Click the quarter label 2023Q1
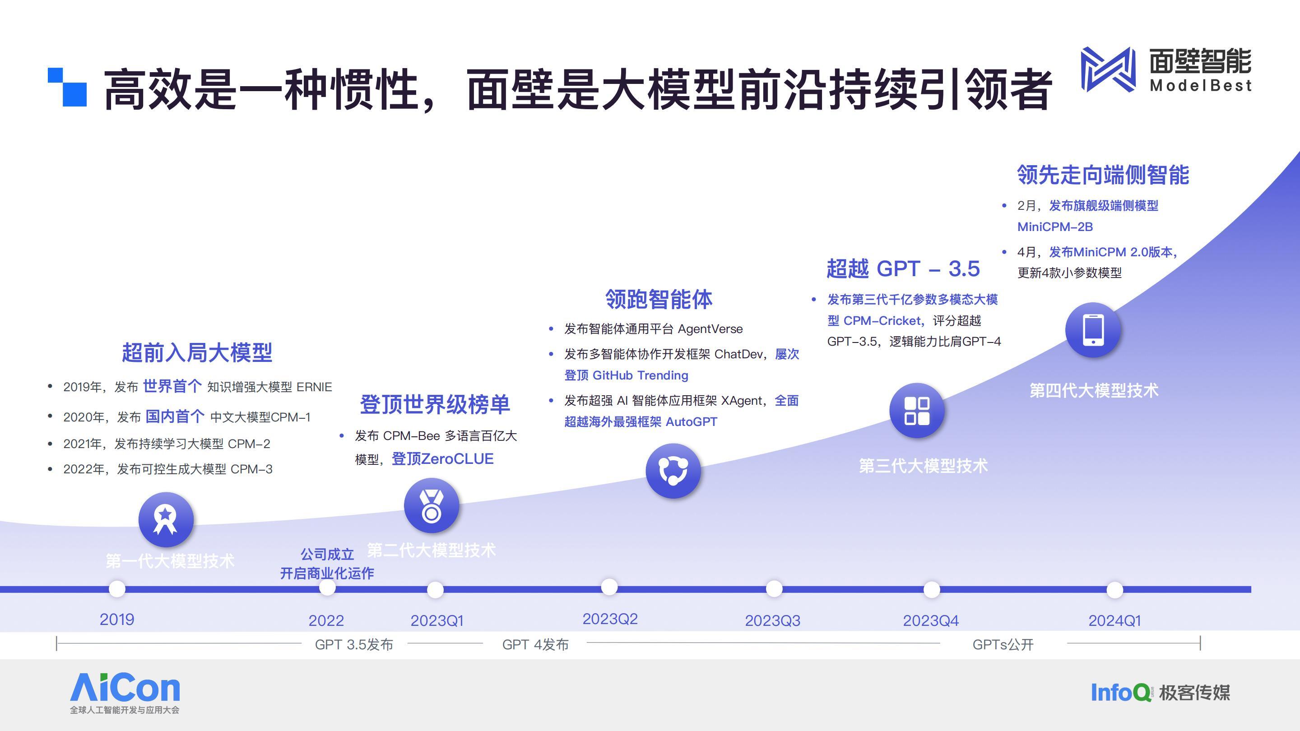Viewport: 1300px width, 731px height. coord(437,620)
